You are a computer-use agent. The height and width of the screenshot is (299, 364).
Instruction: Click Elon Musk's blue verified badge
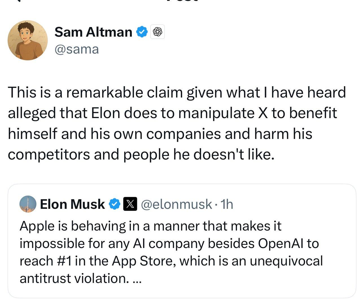coord(114,204)
